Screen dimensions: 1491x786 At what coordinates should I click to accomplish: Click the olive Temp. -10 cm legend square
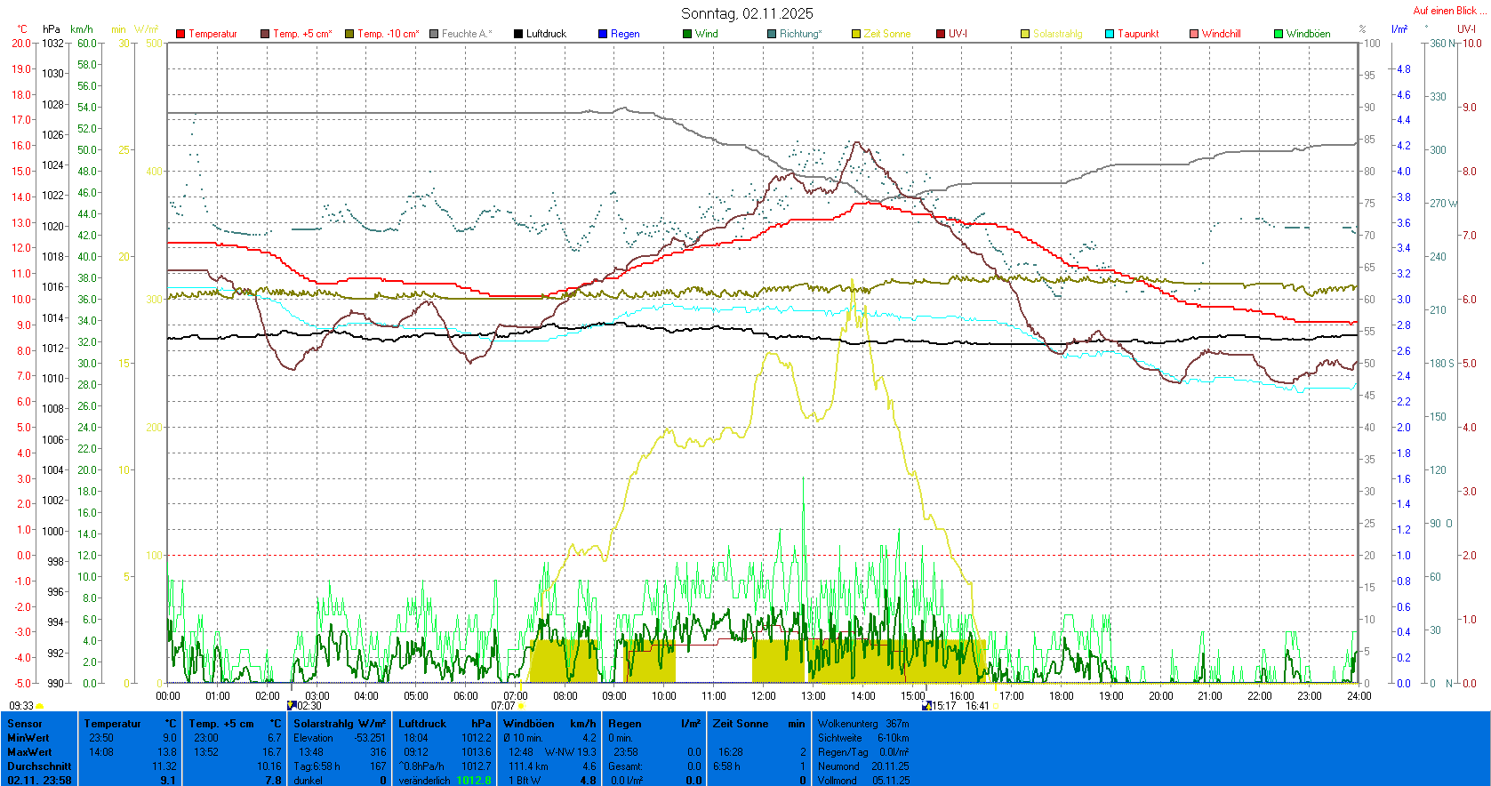click(x=349, y=34)
